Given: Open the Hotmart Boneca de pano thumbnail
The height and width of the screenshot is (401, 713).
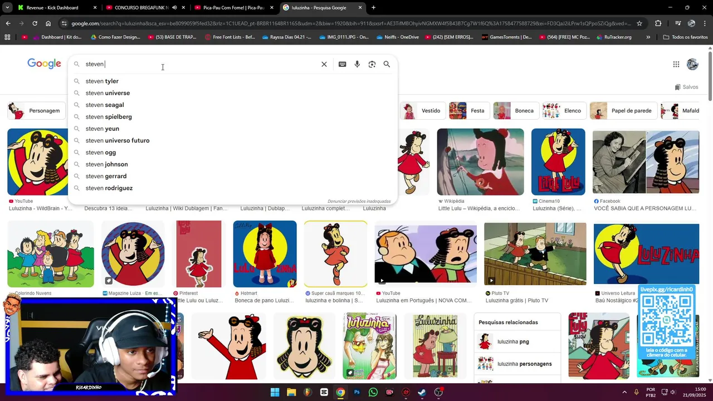Looking at the screenshot, I should (265, 254).
